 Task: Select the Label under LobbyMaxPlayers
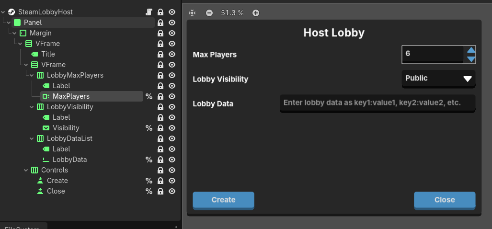point(61,86)
